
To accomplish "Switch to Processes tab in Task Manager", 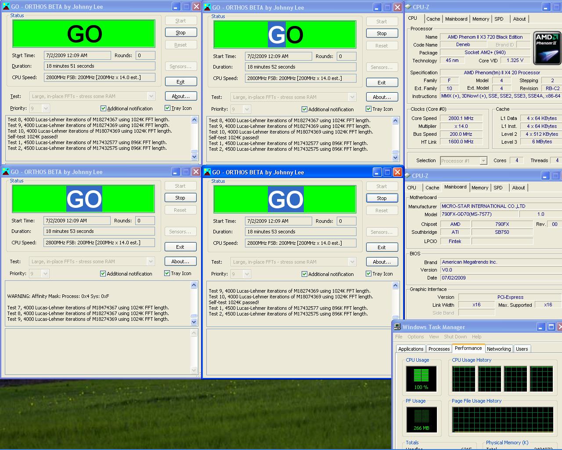I will coord(439,349).
